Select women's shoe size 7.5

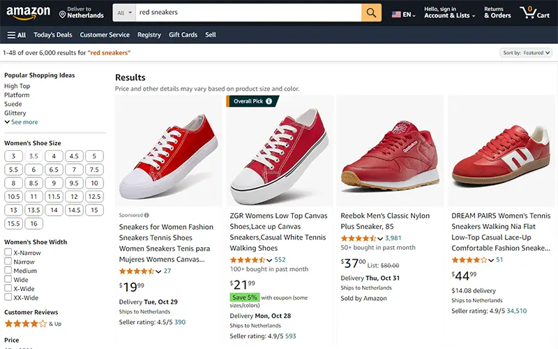[94, 170]
